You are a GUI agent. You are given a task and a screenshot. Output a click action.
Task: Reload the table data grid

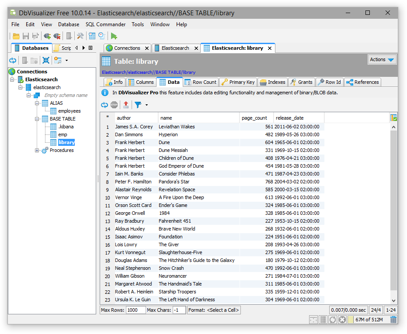pyautogui.click(x=104, y=105)
